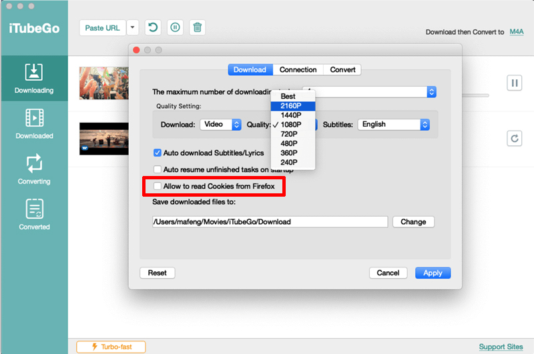Image resolution: width=534 pixels, height=354 pixels.
Task: Expand the Paste URL dropdown arrow
Action: point(132,28)
